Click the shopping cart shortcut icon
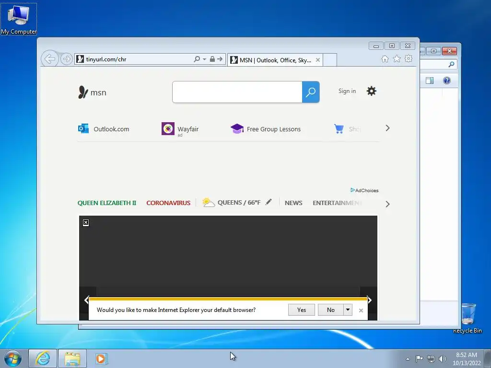This screenshot has height=368, width=491. [339, 128]
